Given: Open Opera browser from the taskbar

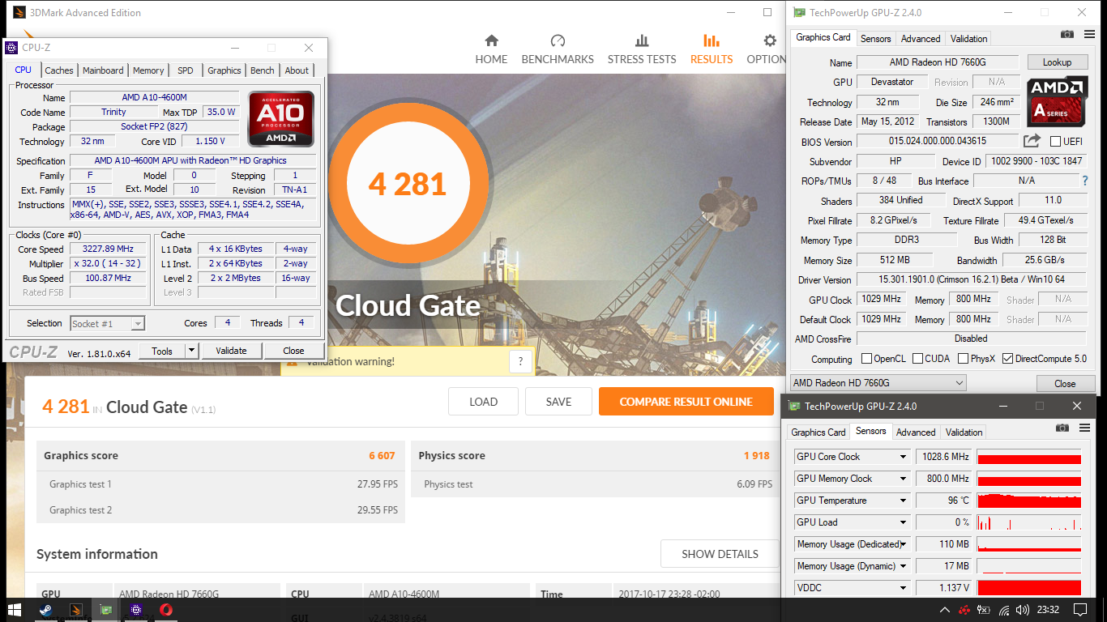Looking at the screenshot, I should [166, 610].
